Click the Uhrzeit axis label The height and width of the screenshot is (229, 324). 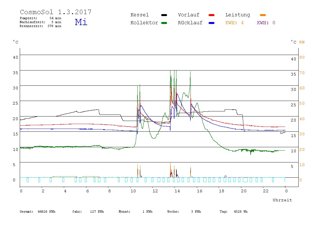pyautogui.click(x=282, y=200)
